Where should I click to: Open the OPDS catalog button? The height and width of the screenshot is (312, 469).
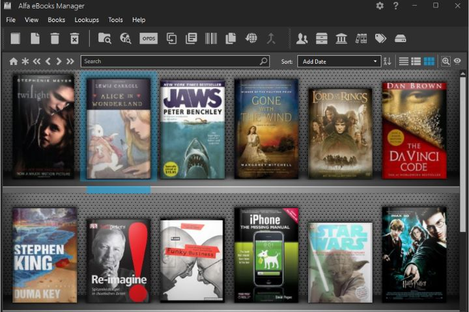point(149,38)
